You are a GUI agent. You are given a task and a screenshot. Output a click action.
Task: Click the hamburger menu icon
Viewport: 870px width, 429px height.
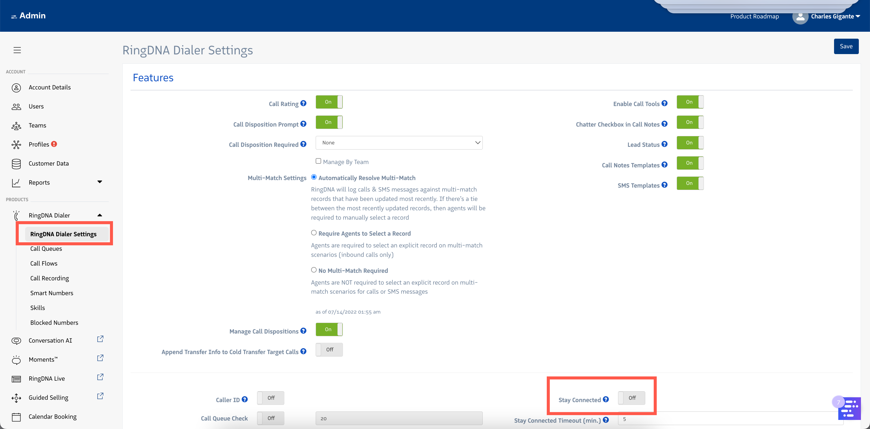(17, 50)
